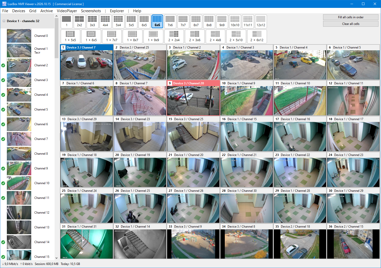Select the 2 + 3x6 layout
The width and height of the screenshot is (381, 268).
pyautogui.click(x=195, y=36)
